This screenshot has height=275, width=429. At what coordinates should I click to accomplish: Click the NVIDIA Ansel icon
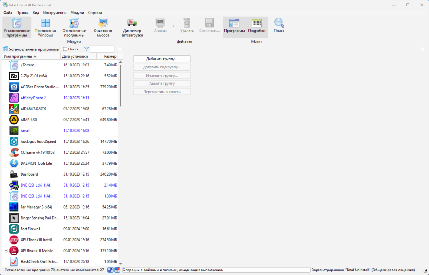pos(14,131)
